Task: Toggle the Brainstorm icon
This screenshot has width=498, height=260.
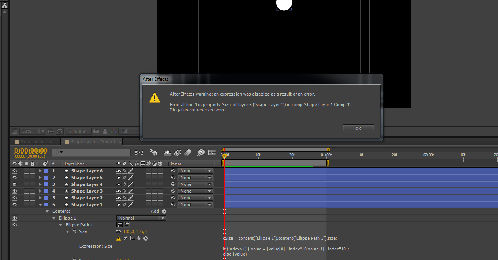Action: point(201,153)
